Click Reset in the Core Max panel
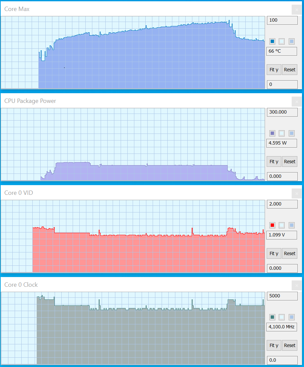The width and height of the screenshot is (304, 367). pos(290,70)
